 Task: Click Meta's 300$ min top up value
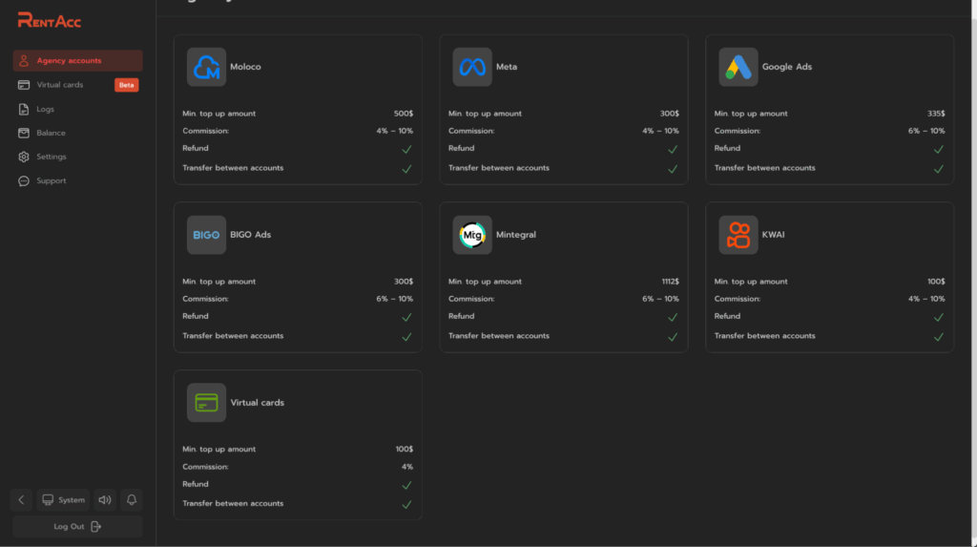669,114
